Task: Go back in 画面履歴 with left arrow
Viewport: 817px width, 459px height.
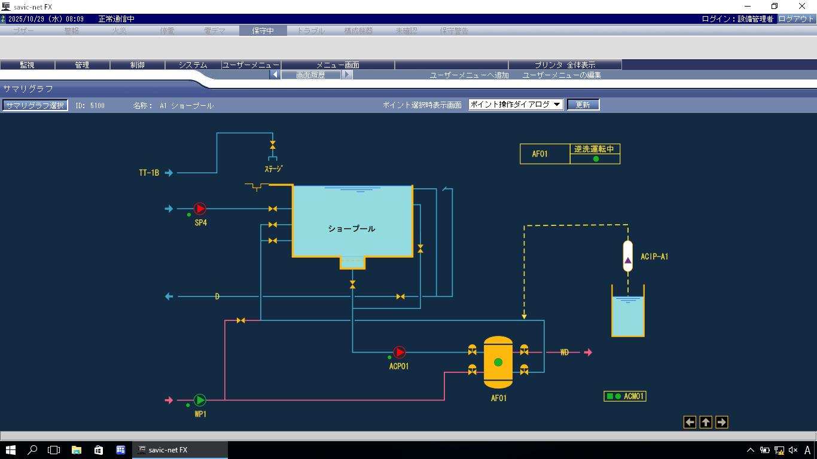Action: 275,75
